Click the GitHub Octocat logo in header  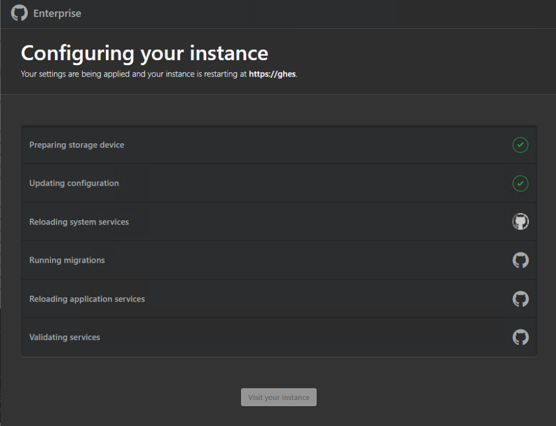(x=19, y=13)
